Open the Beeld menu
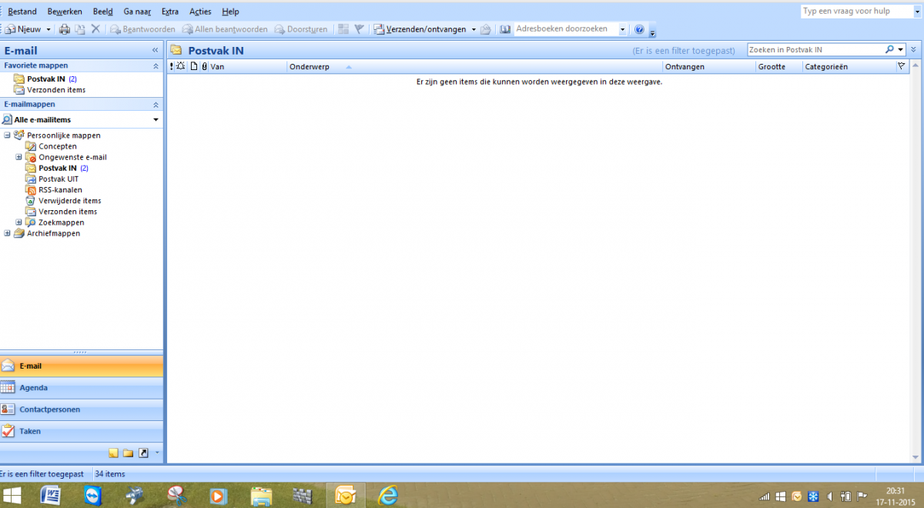Image resolution: width=924 pixels, height=508 pixels. coord(102,12)
